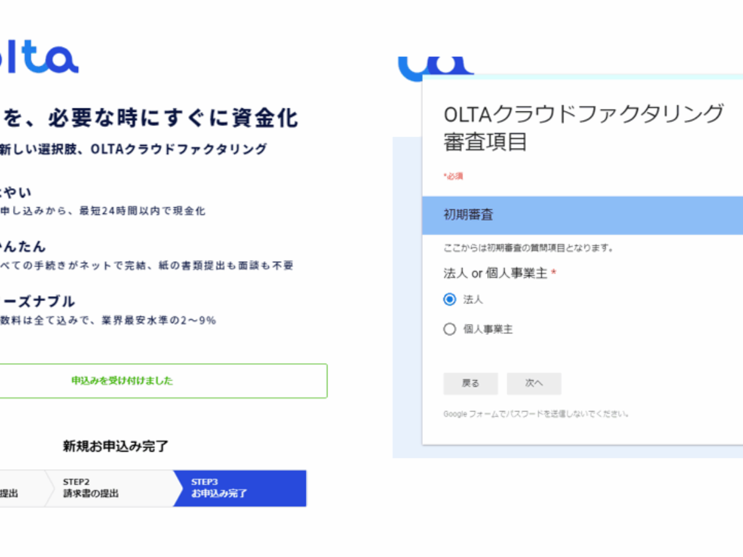Click the 申込みを受け付けました green banner

[163, 381]
